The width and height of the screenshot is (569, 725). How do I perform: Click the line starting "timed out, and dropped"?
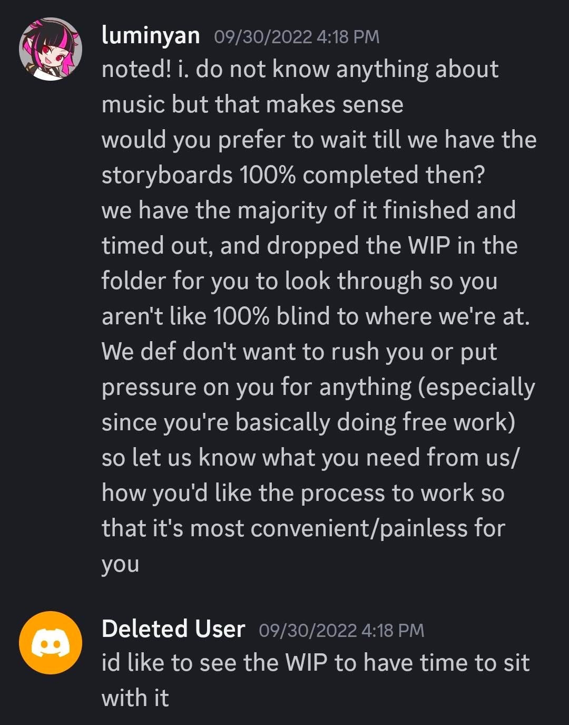pyautogui.click(x=309, y=246)
